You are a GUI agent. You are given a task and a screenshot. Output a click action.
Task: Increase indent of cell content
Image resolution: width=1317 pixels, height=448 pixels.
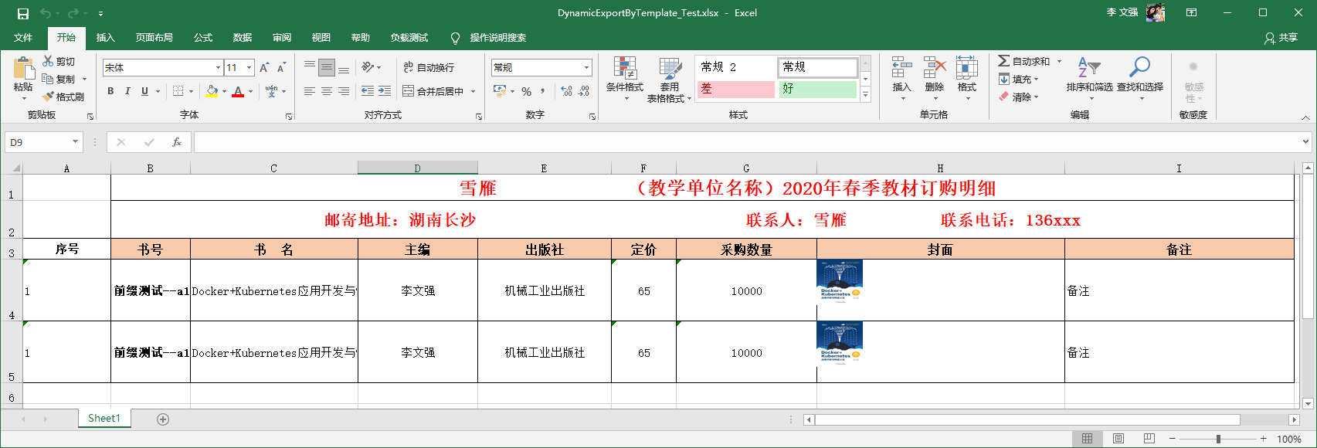pos(385,91)
